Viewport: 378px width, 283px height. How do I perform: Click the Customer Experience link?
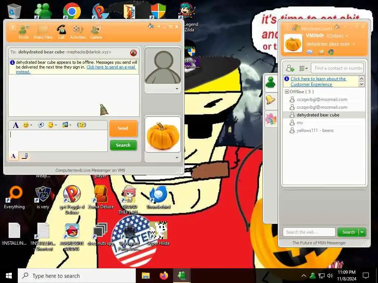point(318,81)
